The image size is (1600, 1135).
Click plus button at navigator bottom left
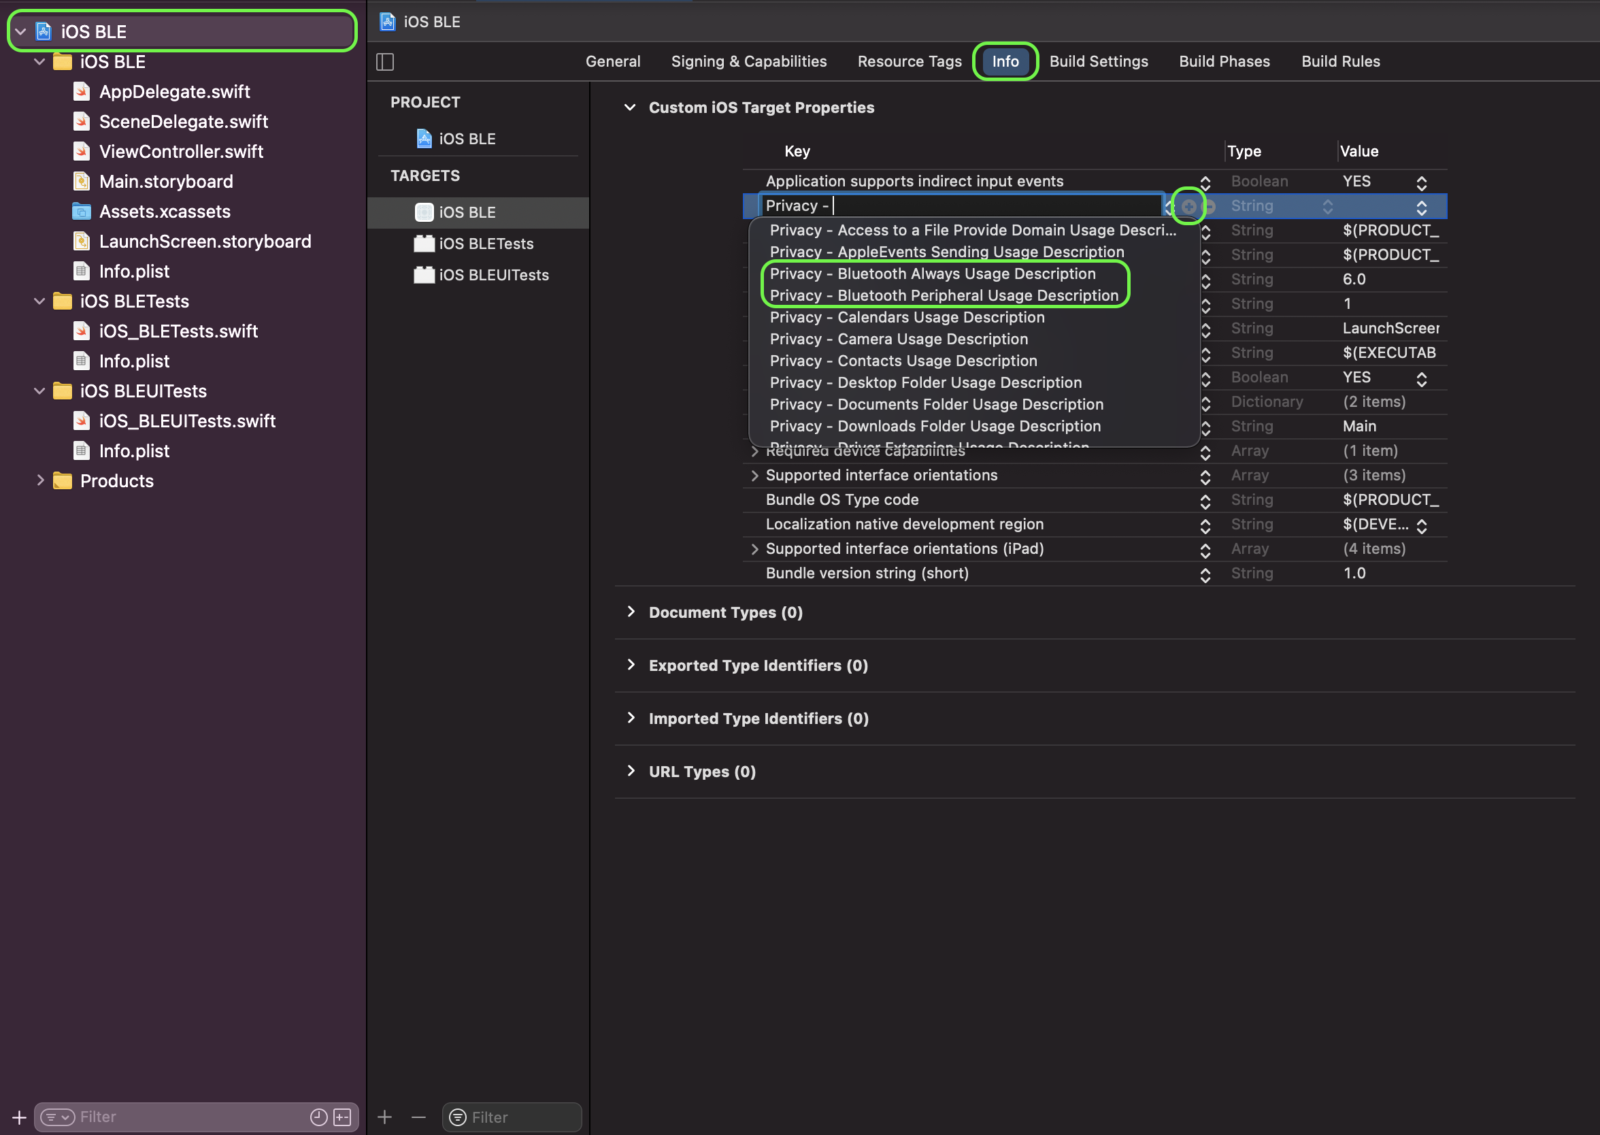click(19, 1117)
